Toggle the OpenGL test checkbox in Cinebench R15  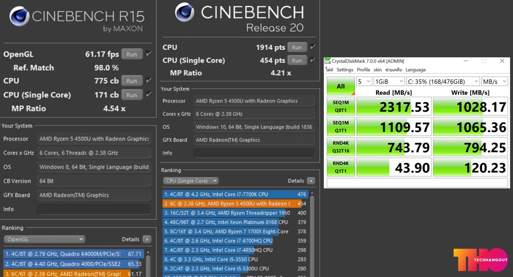point(148,54)
